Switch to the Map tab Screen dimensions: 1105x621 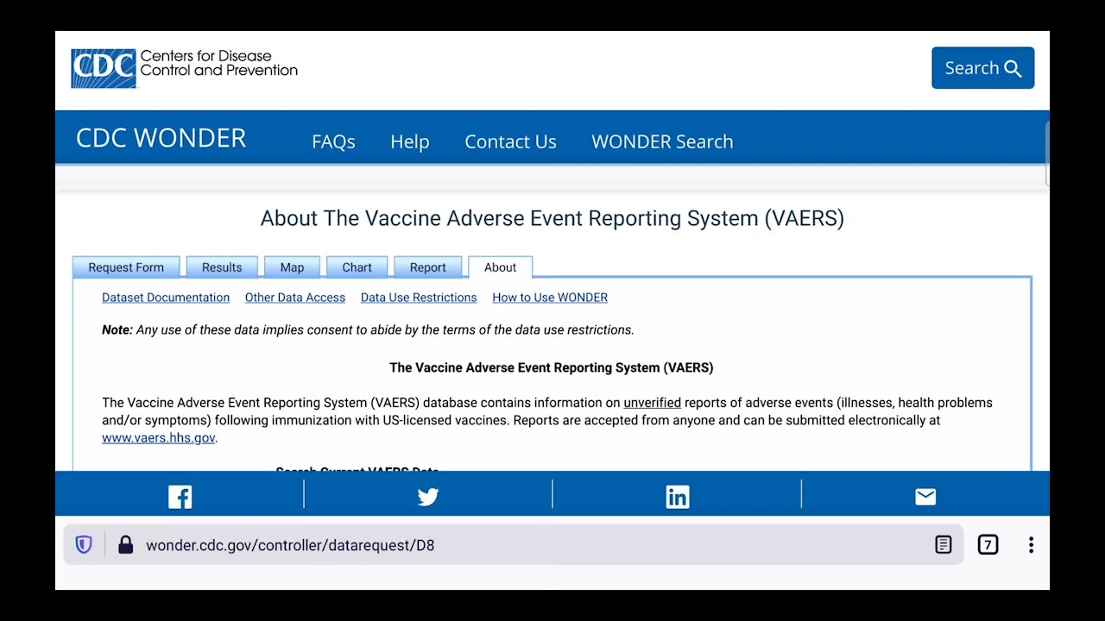click(292, 267)
